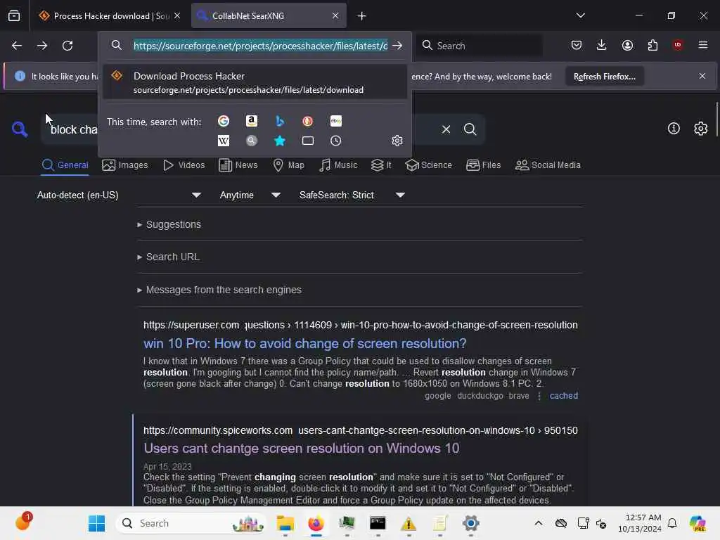
Task: Open the SafeSearch: Strict dropdown
Action: pyautogui.click(x=352, y=195)
